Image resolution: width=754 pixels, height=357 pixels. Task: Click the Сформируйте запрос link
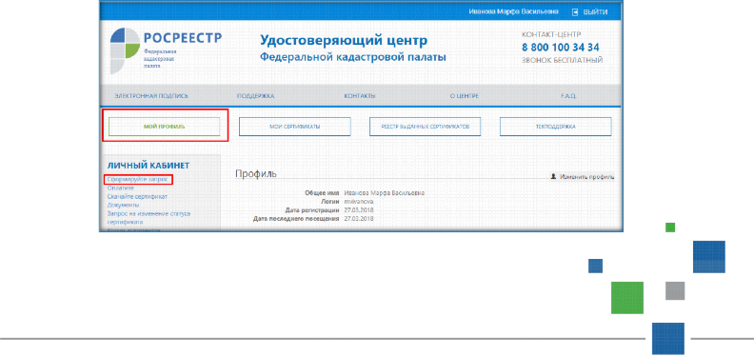[137, 179]
